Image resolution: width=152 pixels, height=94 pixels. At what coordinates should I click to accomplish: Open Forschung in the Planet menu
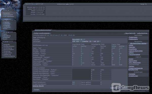pos(7,51)
